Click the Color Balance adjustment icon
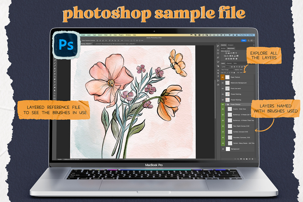The image size is (303, 202). [x=227, y=56]
